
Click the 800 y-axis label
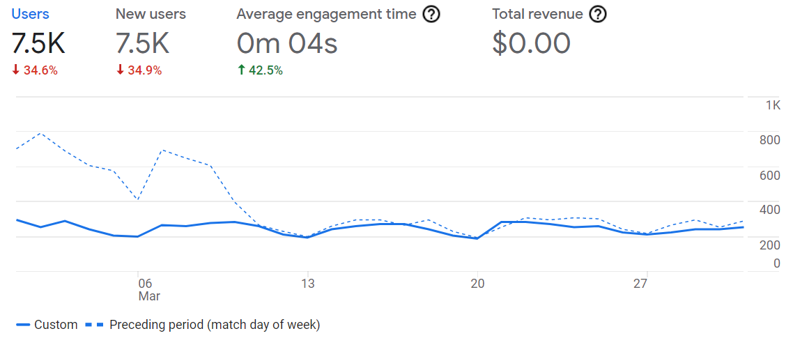[770, 141]
